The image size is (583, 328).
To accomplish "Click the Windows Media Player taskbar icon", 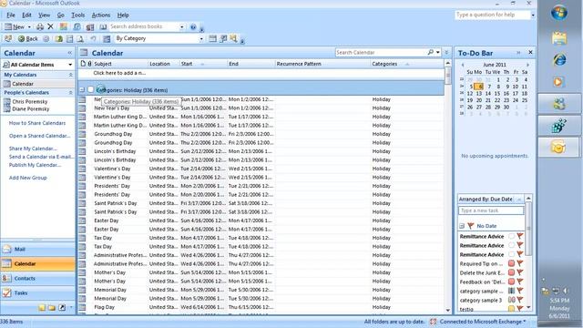I will [x=558, y=82].
